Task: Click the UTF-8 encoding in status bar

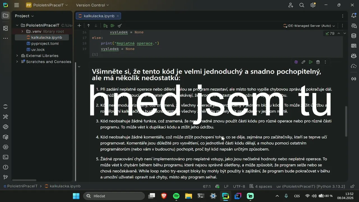Action: click(x=239, y=186)
